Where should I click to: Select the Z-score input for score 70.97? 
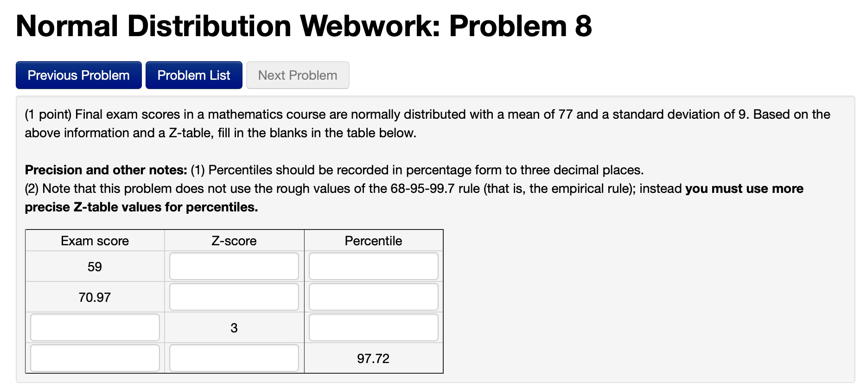click(x=234, y=296)
